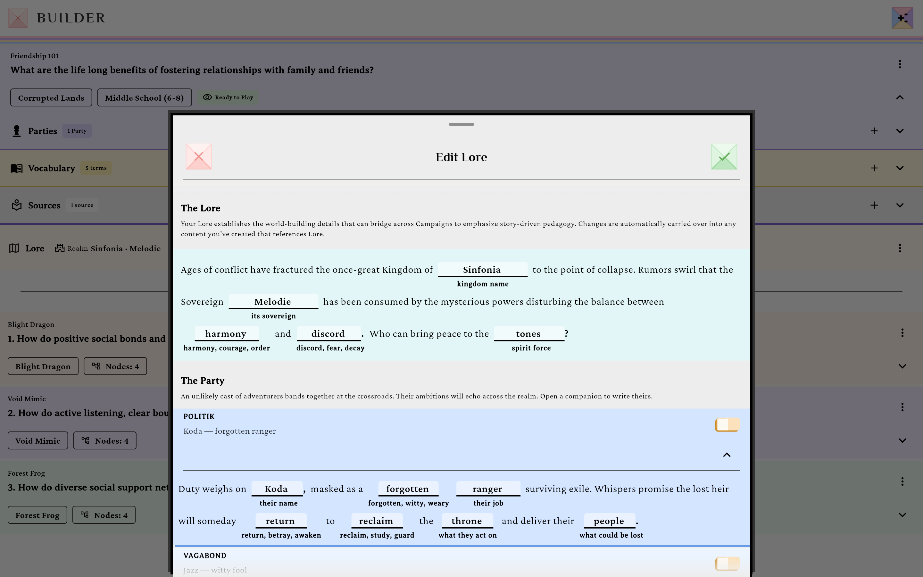Viewport: 923px width, 577px height.
Task: Grab the modal drag handle bar
Action: [x=461, y=124]
